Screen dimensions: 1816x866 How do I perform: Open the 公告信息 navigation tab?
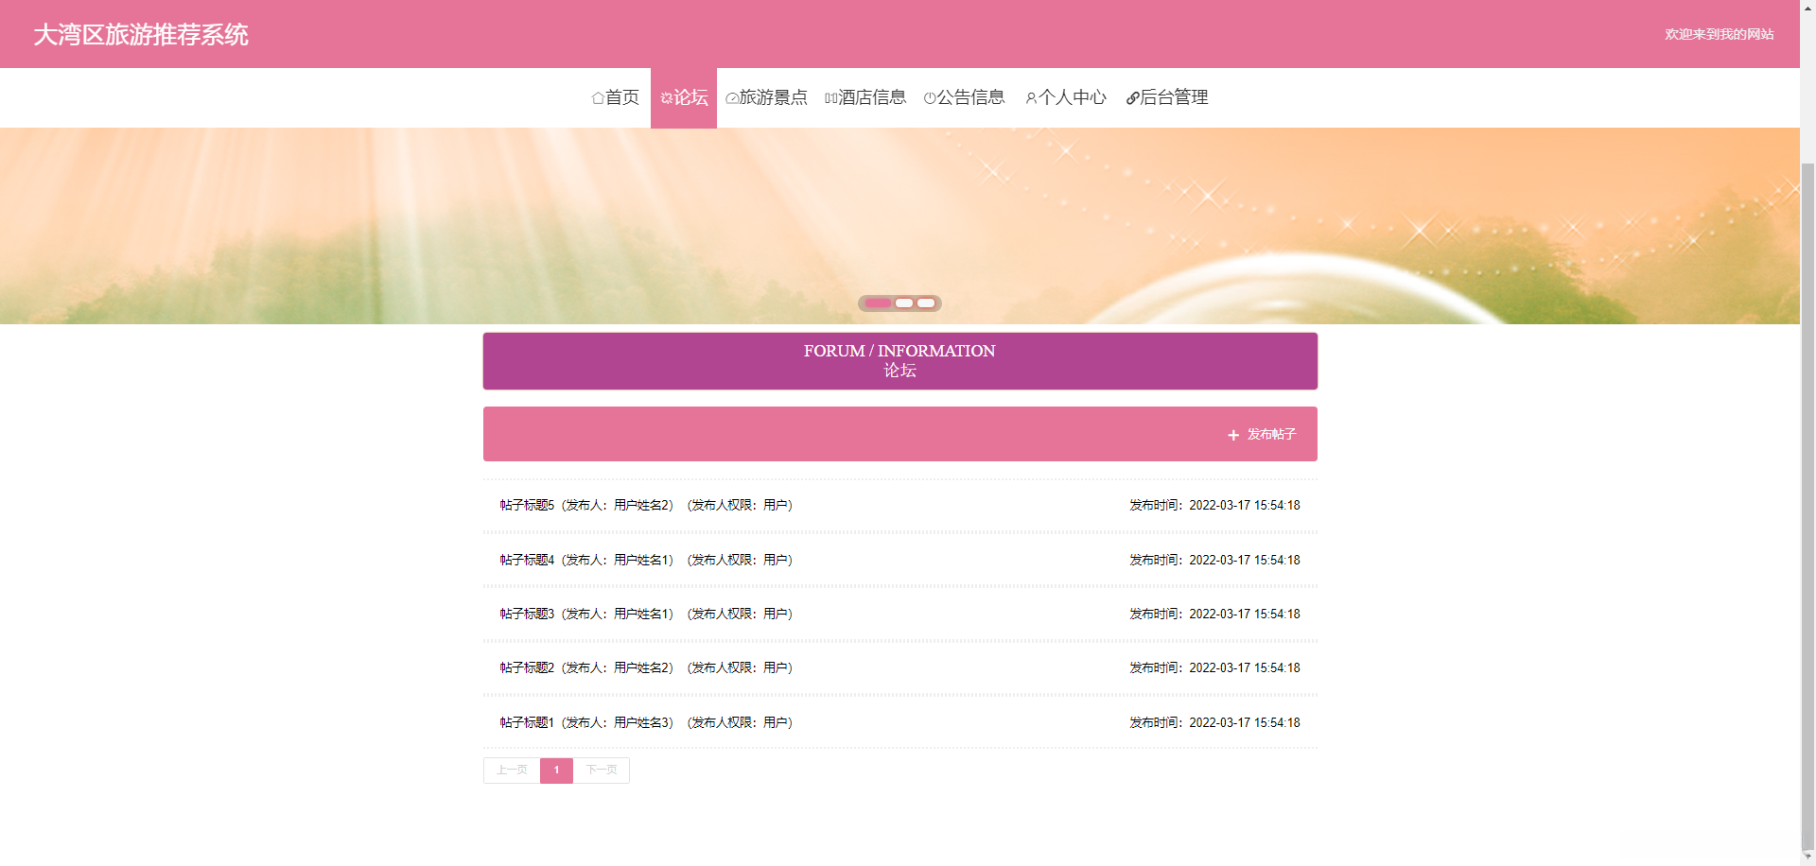coord(965,97)
